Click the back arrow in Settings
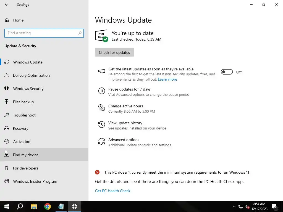Viewport: 283px width, 212px height. [7, 4]
